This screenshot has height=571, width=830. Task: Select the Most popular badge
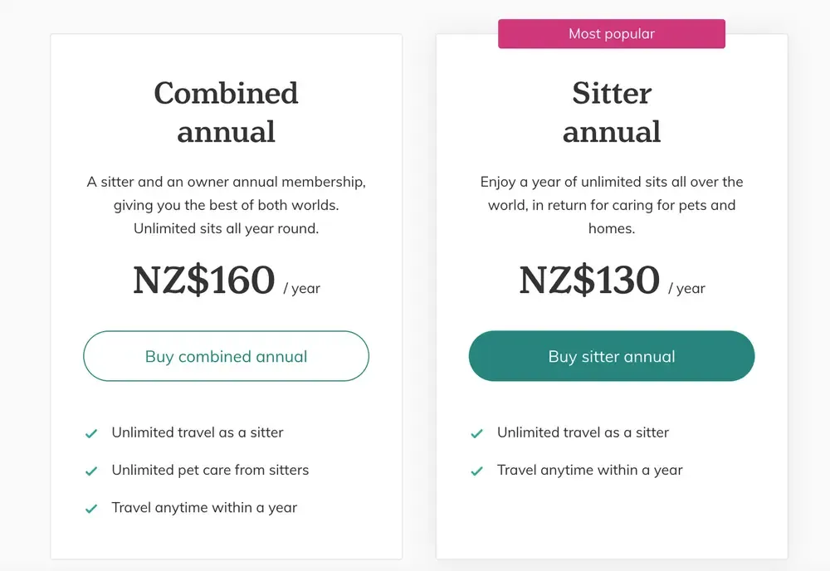coord(612,34)
